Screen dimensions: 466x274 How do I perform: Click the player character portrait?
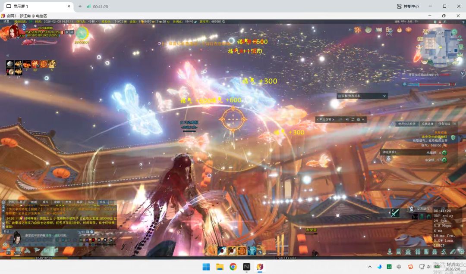[13, 31]
